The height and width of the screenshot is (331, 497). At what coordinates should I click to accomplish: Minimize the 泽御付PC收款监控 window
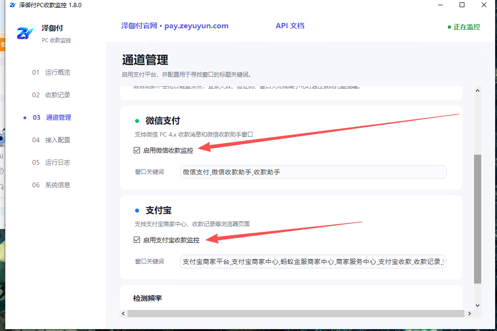[x=440, y=5]
